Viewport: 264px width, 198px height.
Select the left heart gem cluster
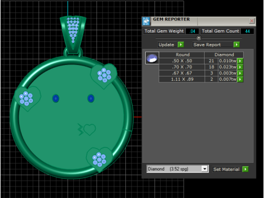tap(26, 98)
